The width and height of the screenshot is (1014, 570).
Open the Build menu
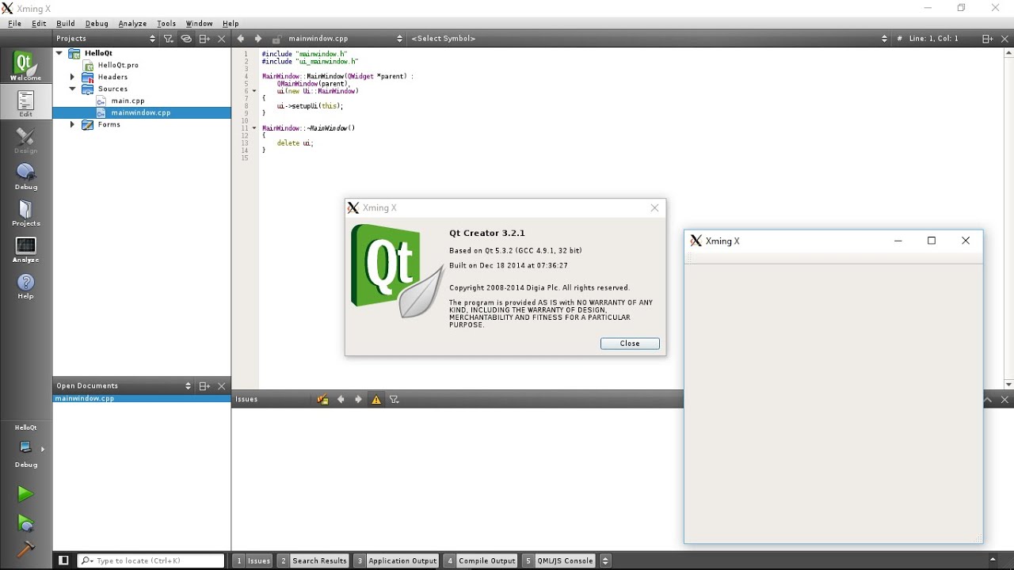click(66, 24)
